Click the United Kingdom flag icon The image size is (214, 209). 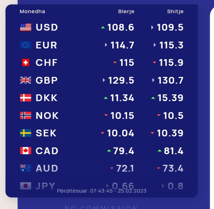coord(25,80)
